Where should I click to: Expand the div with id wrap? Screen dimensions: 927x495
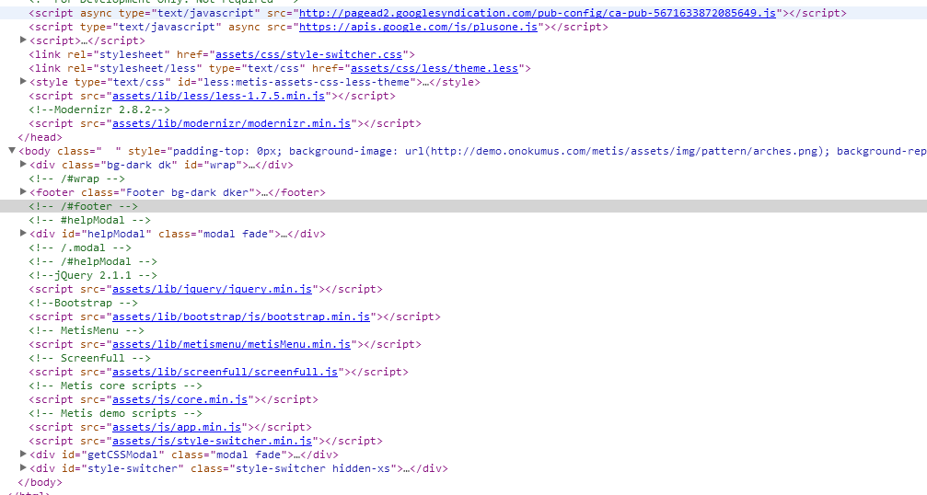[23, 164]
